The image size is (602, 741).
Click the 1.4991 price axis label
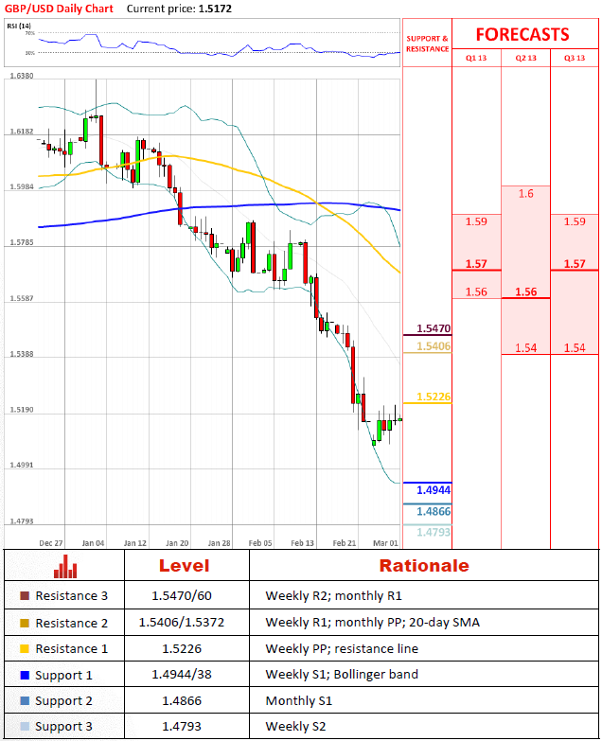(x=22, y=465)
